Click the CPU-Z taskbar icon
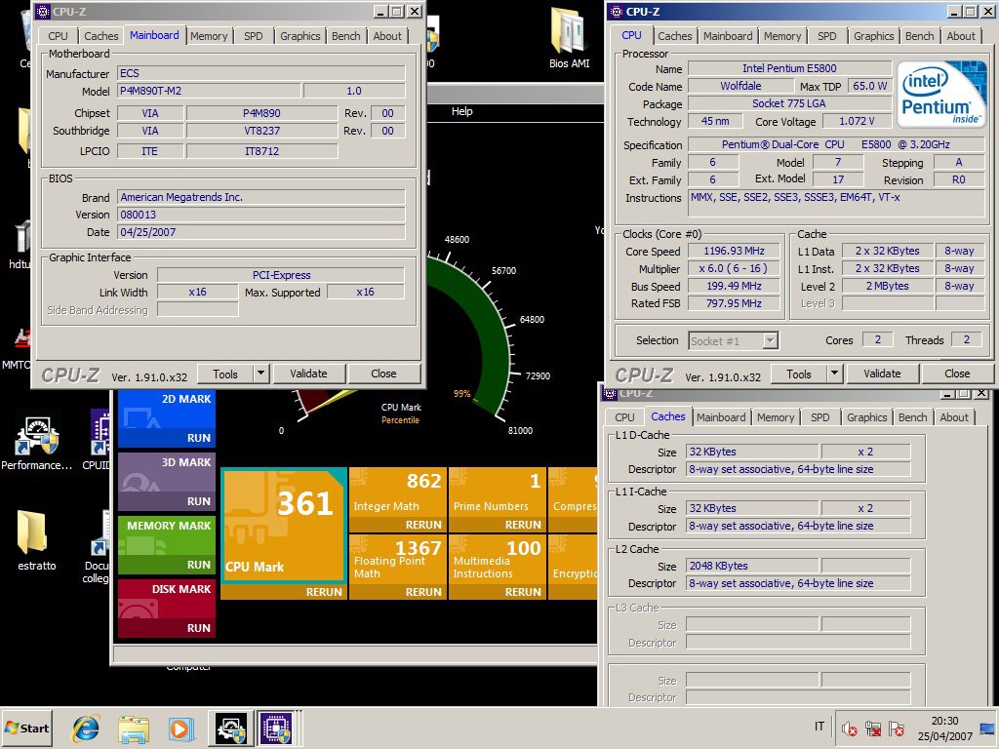The image size is (999, 749). coord(274,728)
